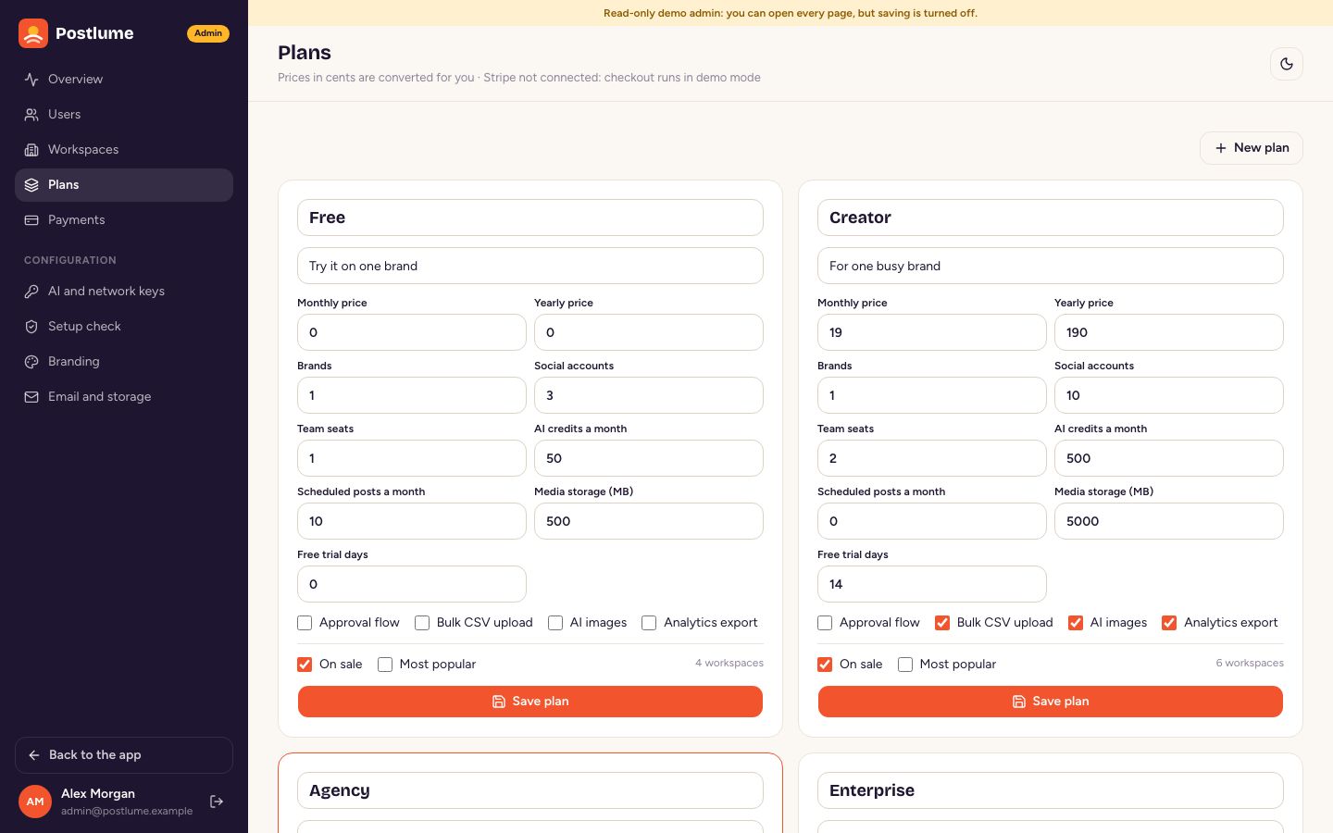
Task: Click the Payments card icon in sidebar
Action: (31, 220)
